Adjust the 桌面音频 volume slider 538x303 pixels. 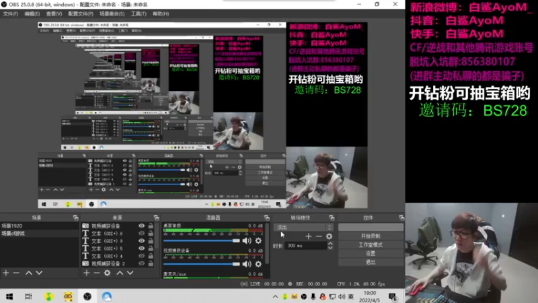pyautogui.click(x=202, y=241)
